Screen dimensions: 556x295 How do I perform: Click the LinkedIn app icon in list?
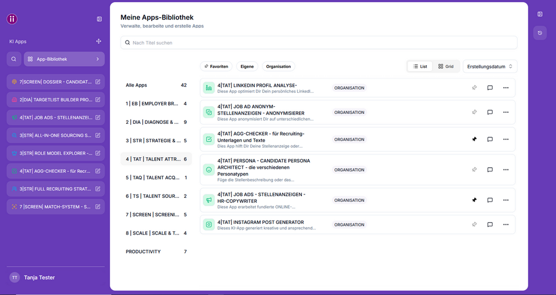209,88
